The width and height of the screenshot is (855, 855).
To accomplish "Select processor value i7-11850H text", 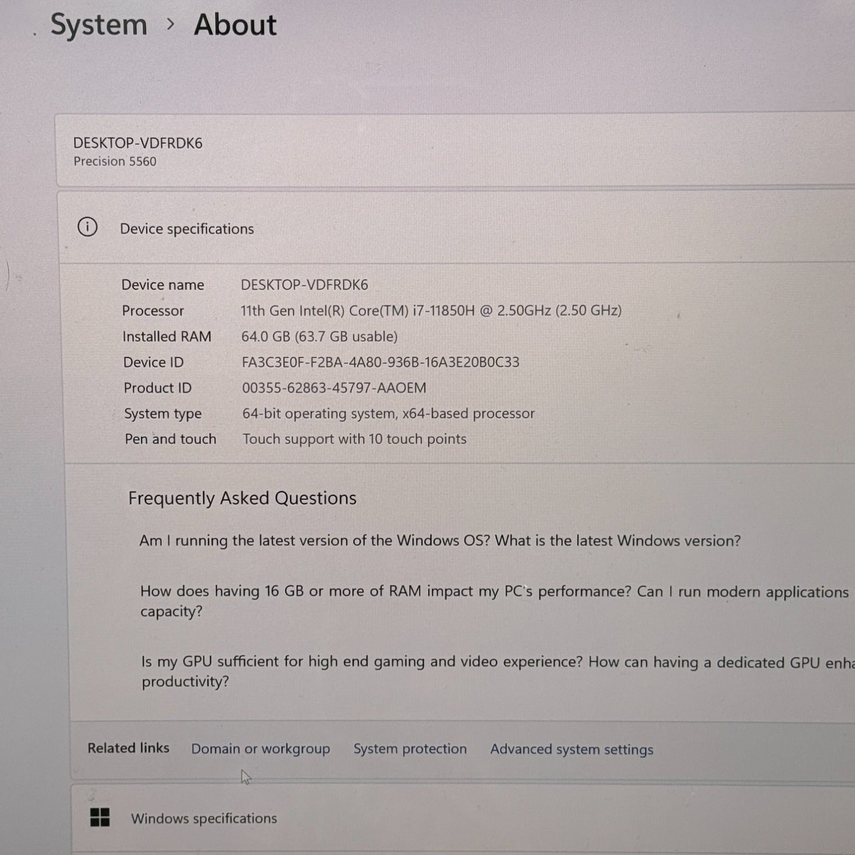I will [x=431, y=311].
